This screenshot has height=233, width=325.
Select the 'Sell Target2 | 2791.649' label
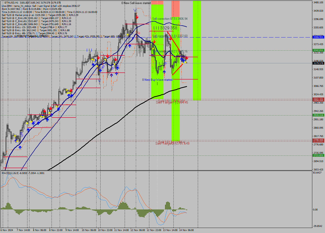point(172,144)
